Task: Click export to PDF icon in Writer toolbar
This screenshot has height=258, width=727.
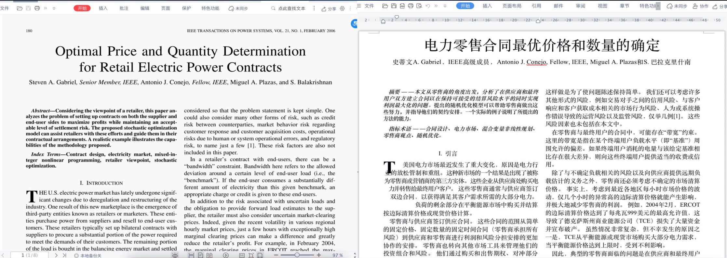Action: click(x=402, y=6)
